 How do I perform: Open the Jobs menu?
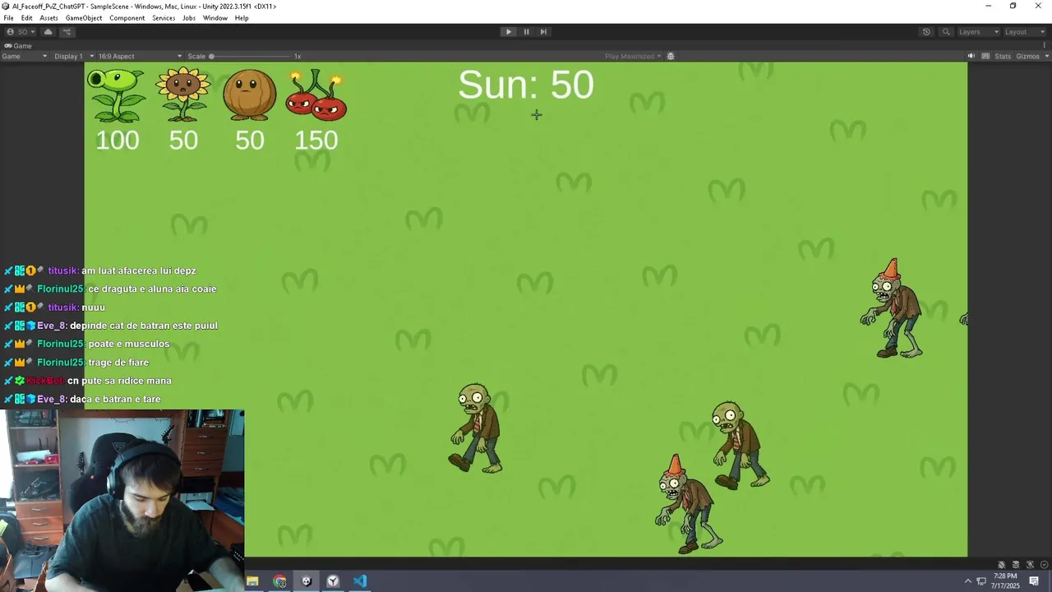click(x=189, y=18)
